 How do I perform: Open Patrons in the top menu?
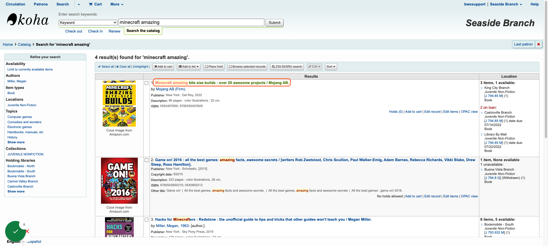coord(41,4)
